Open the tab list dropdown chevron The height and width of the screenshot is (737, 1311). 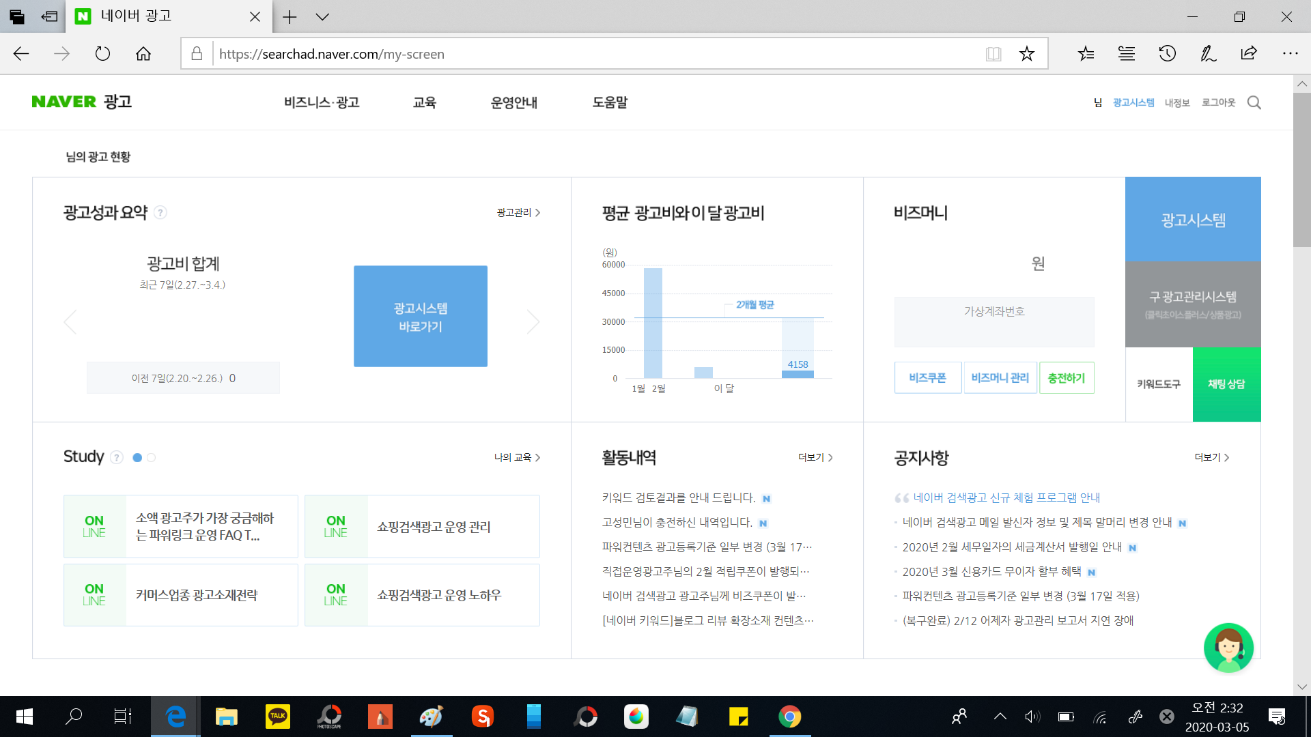322,17
